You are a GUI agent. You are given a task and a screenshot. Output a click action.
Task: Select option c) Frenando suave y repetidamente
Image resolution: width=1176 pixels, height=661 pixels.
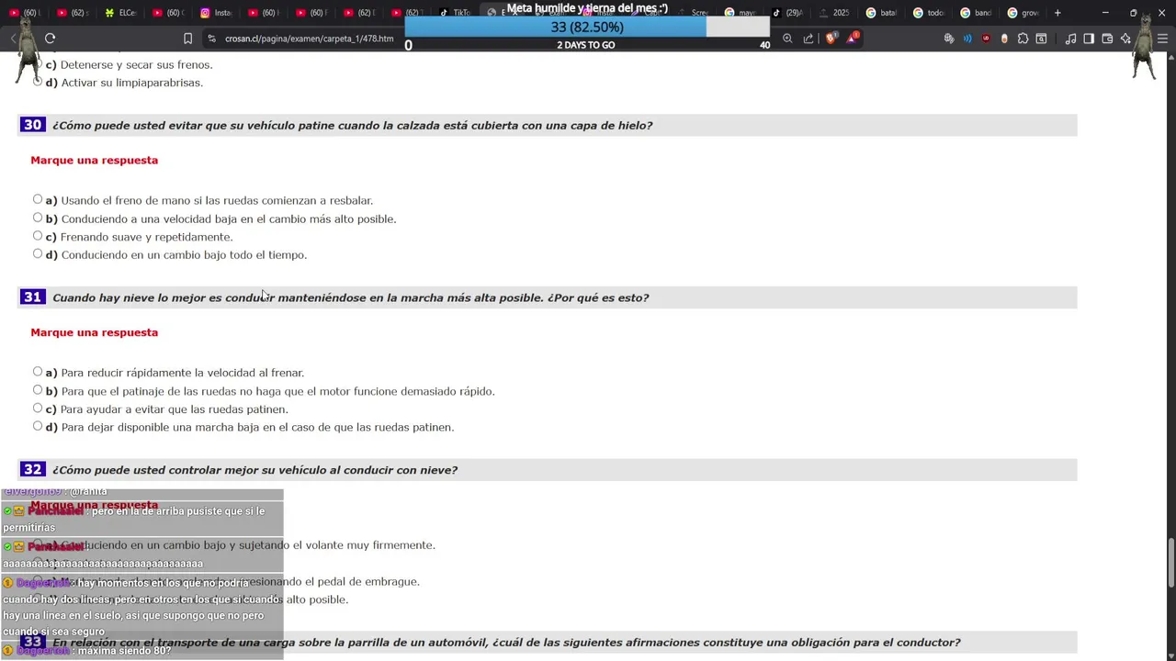point(38,236)
